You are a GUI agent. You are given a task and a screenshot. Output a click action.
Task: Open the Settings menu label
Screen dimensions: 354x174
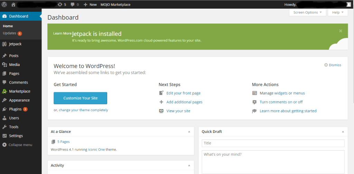point(16,136)
